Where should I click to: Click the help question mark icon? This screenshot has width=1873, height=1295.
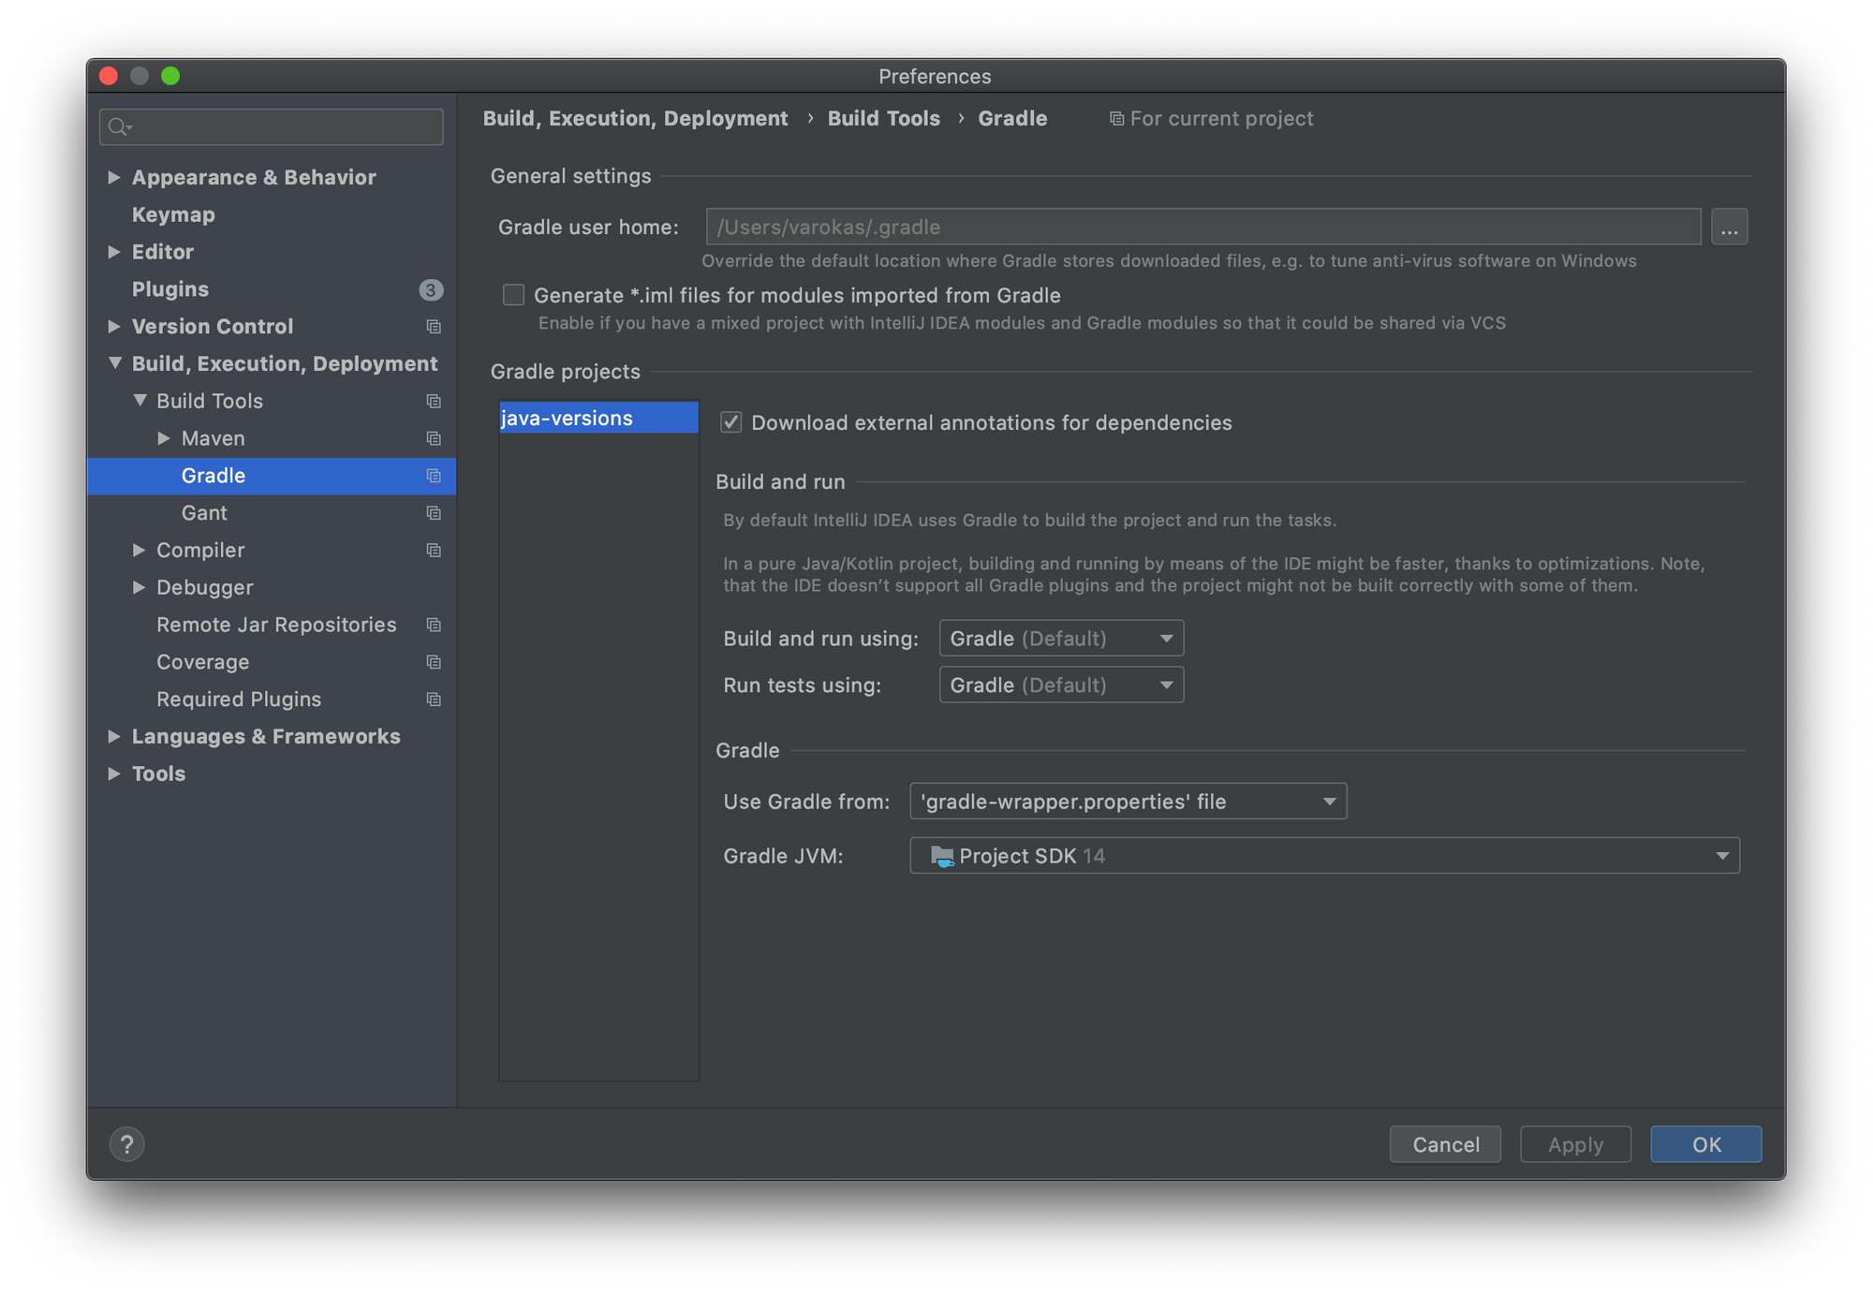pos(126,1143)
